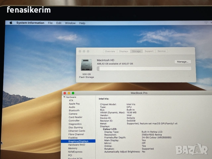The height and width of the screenshot is (159, 212).
Task: Switch to the Support tab
Action: tap(149, 51)
